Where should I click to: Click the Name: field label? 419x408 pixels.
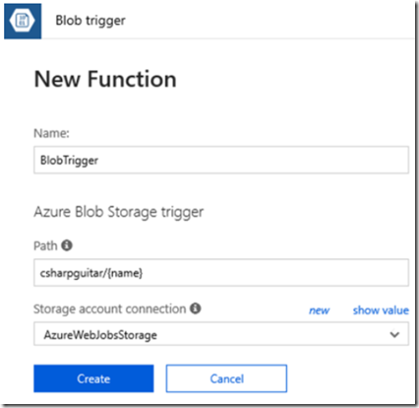click(x=51, y=133)
